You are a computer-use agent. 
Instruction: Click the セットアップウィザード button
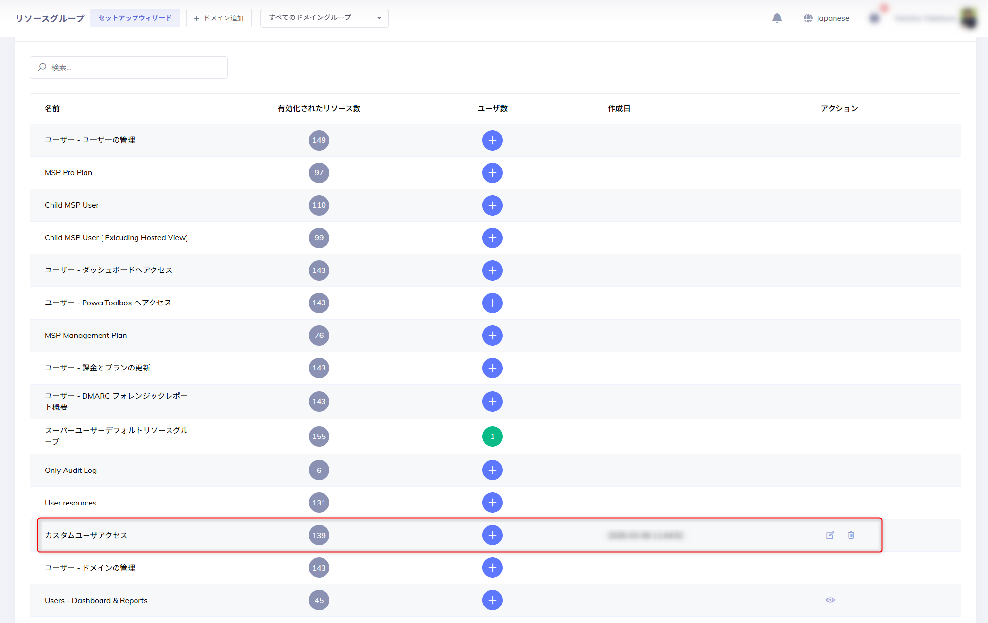coord(135,17)
